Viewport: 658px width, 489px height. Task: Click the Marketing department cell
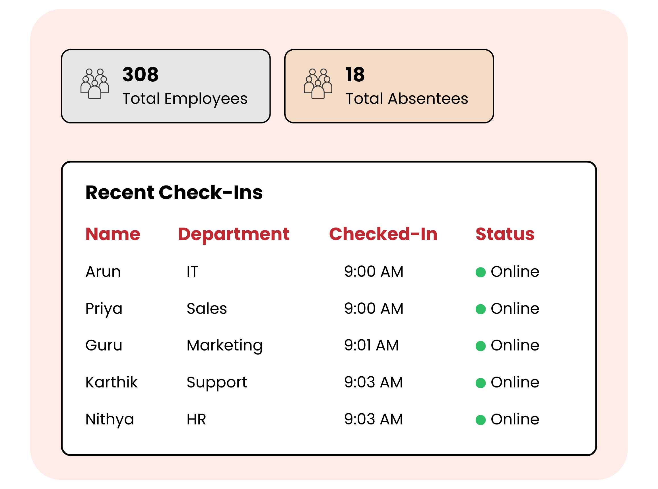[x=225, y=345]
